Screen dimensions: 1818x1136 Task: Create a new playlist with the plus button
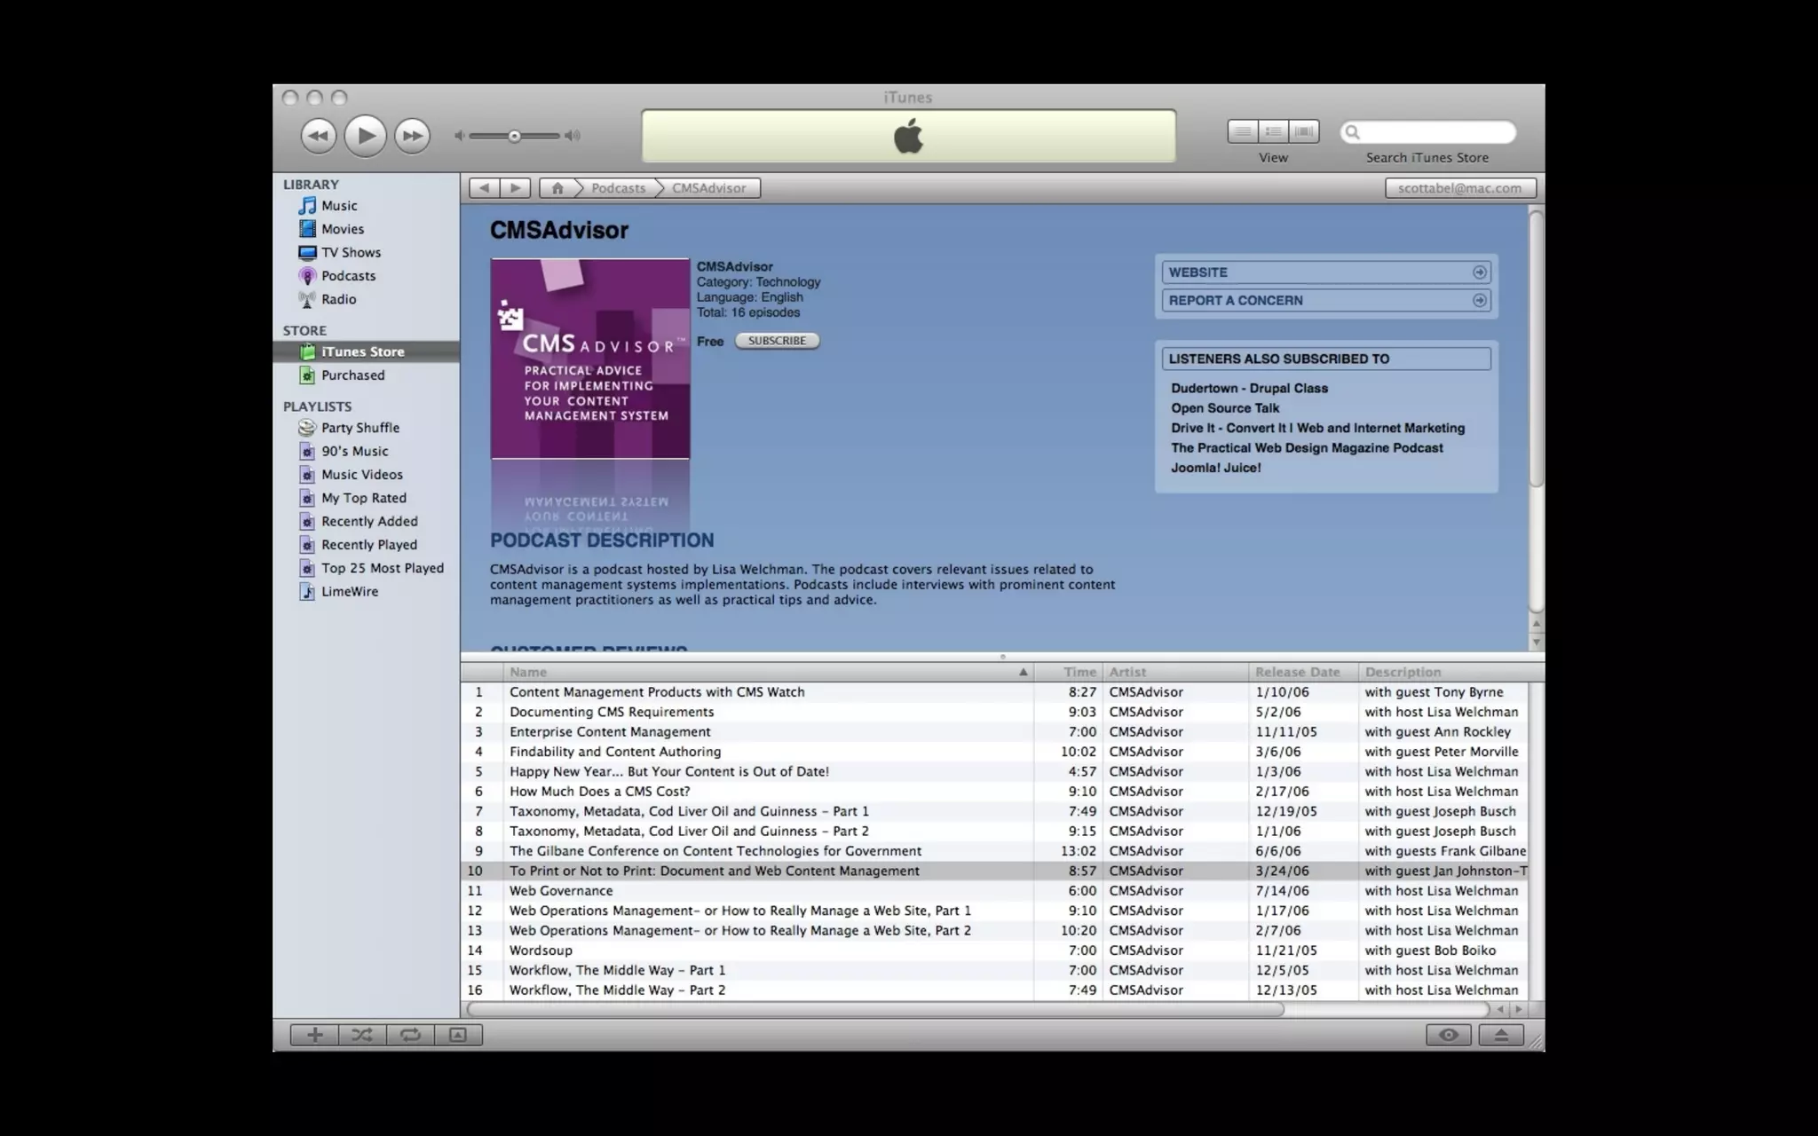coord(314,1035)
